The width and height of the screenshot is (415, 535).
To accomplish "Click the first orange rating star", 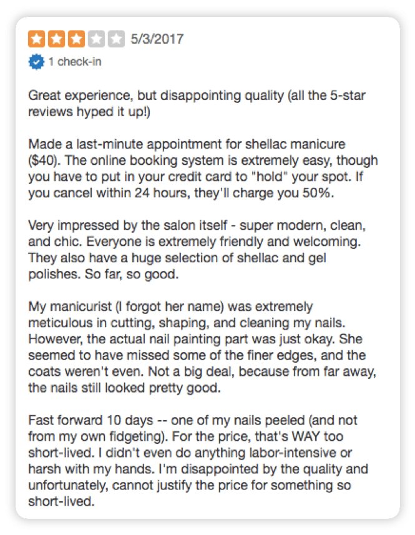I will click(36, 40).
